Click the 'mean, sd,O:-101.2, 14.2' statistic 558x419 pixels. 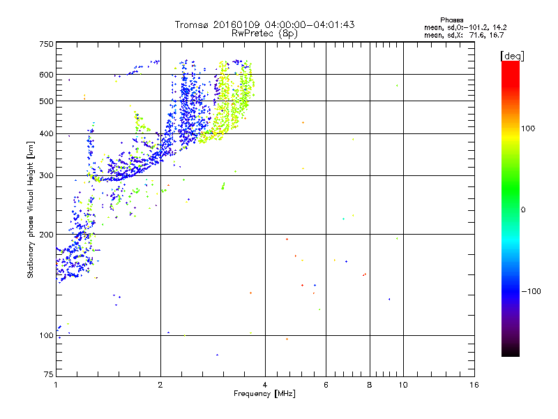(465, 27)
